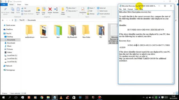Open Notepad File menu

click(120, 9)
